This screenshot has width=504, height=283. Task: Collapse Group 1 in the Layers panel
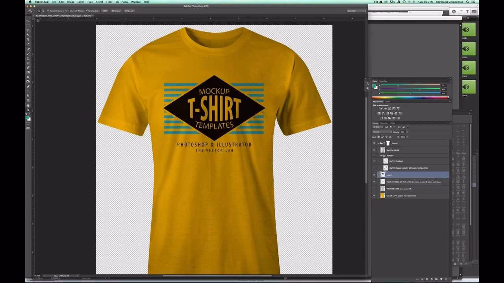[378, 143]
